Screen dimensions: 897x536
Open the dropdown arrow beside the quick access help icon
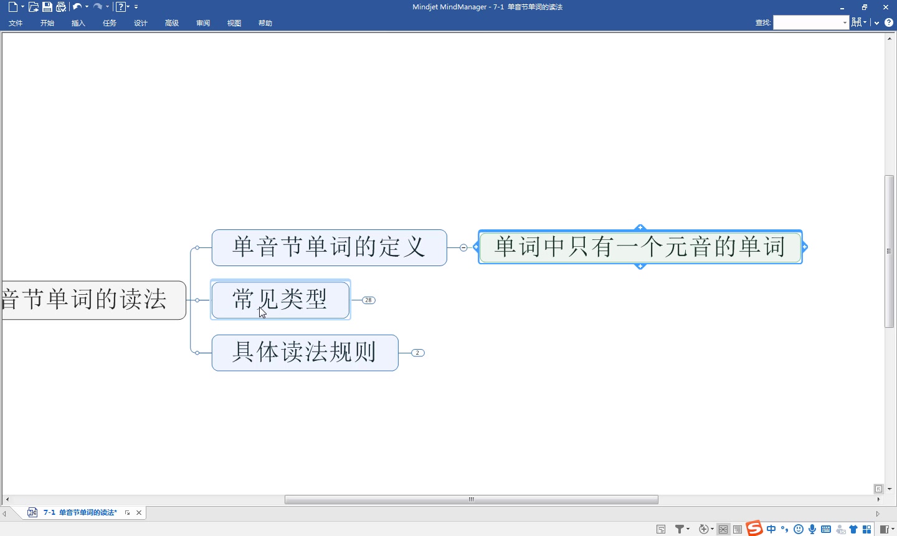coord(128,7)
